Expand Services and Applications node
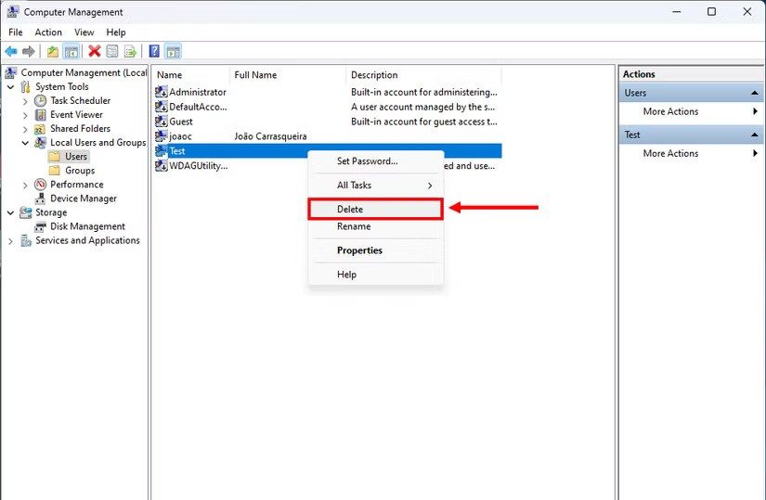Image resolution: width=766 pixels, height=500 pixels. click(11, 241)
